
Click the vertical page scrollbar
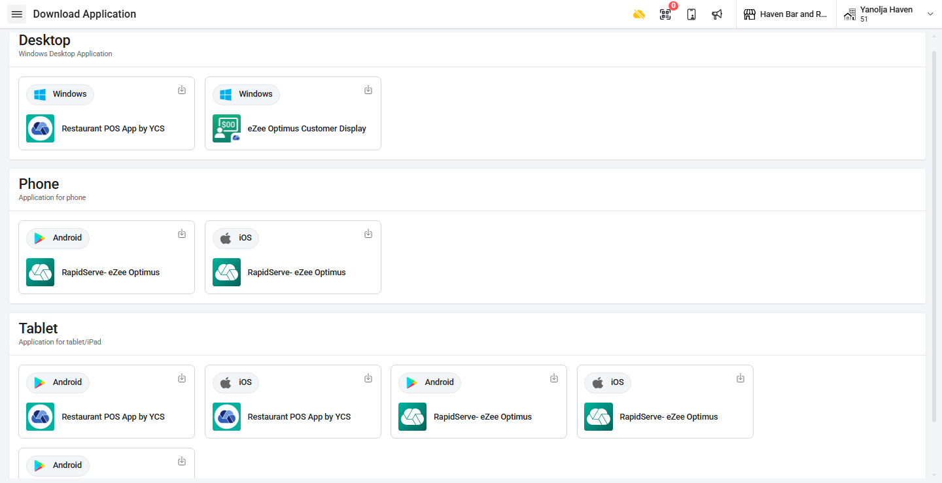pyautogui.click(x=933, y=235)
